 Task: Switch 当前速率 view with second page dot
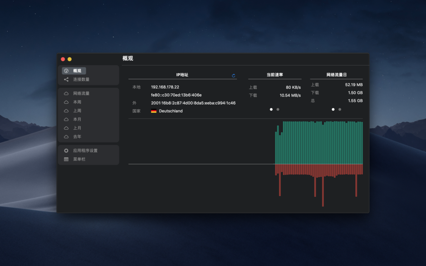(277, 109)
